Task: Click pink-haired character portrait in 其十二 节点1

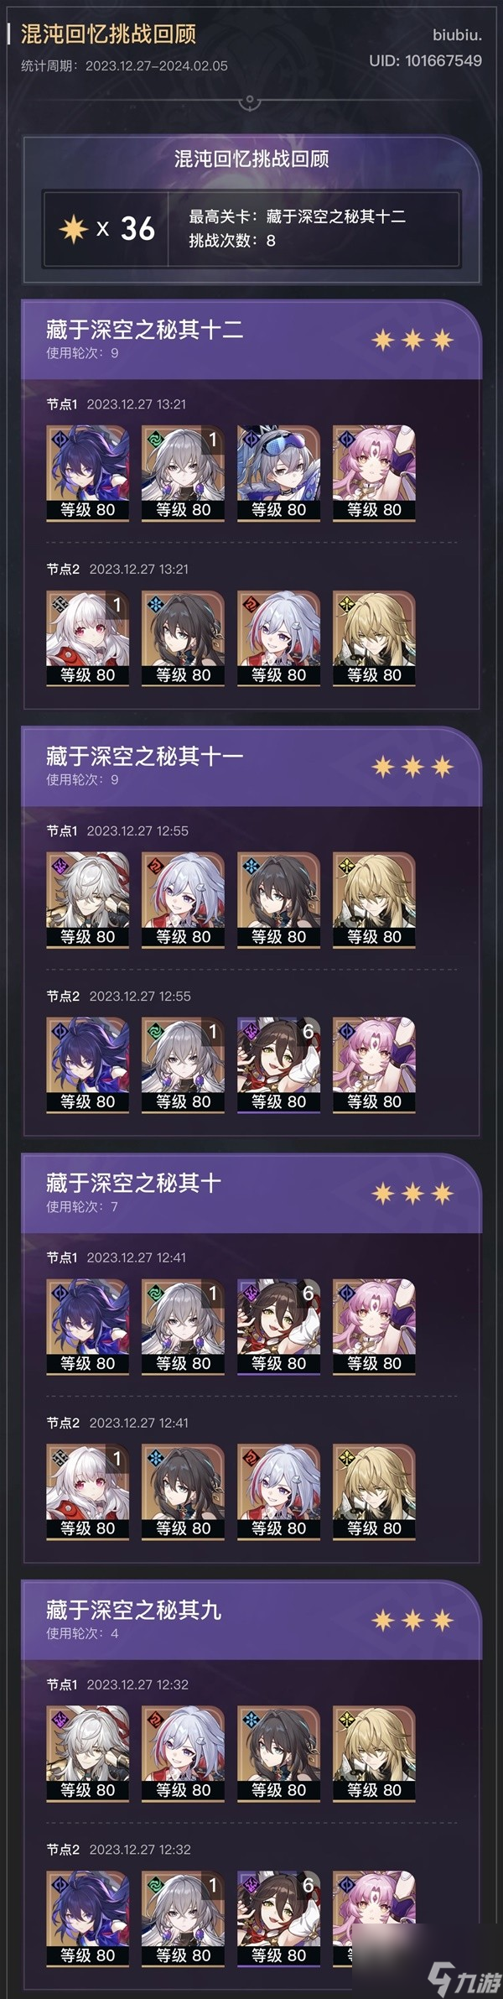Action: (x=374, y=473)
